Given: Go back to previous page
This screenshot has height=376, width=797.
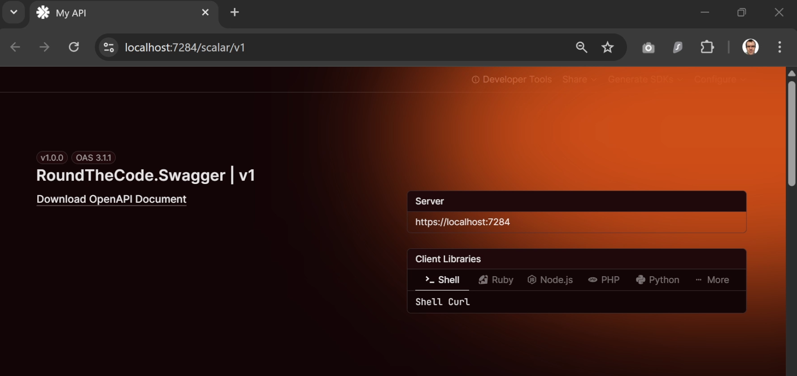Looking at the screenshot, I should [x=15, y=47].
